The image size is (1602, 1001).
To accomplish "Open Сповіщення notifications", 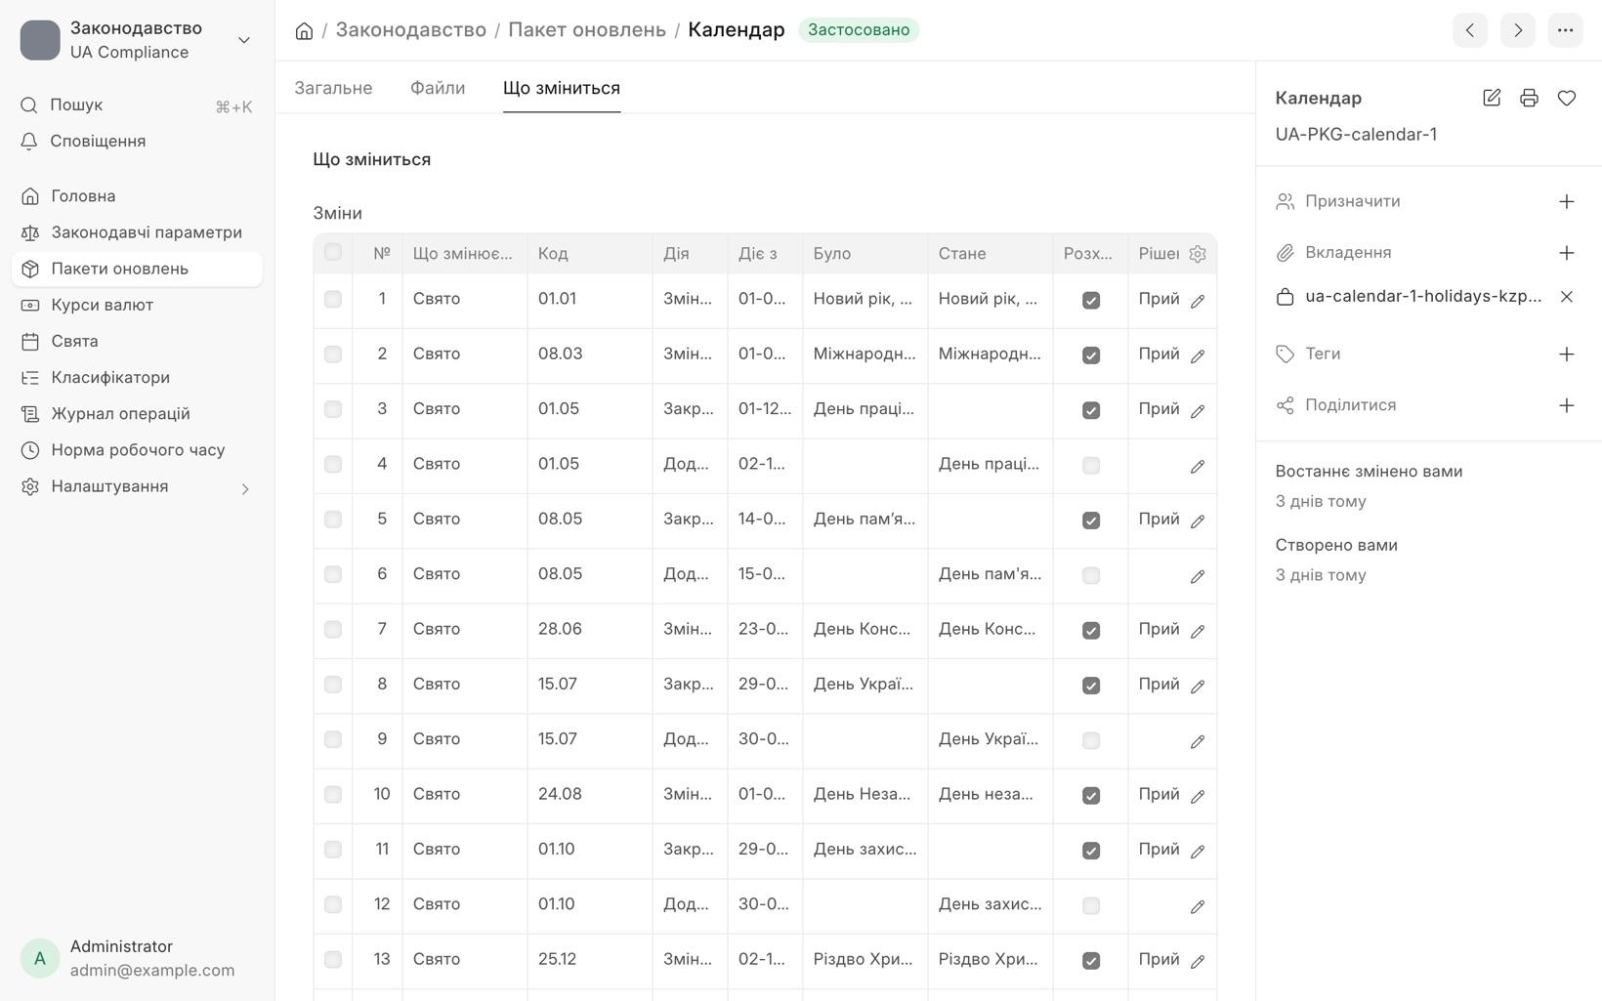I will [137, 142].
